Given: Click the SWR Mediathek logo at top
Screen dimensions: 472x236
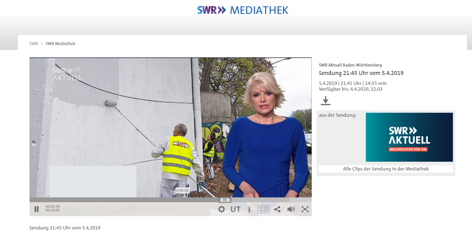Looking at the screenshot, I should (x=243, y=10).
